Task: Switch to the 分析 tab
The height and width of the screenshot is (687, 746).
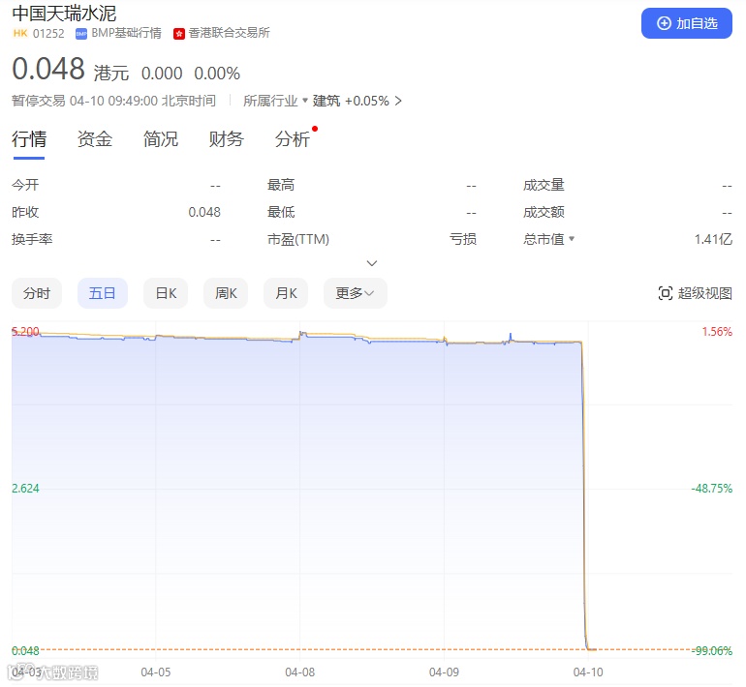Action: coord(293,139)
